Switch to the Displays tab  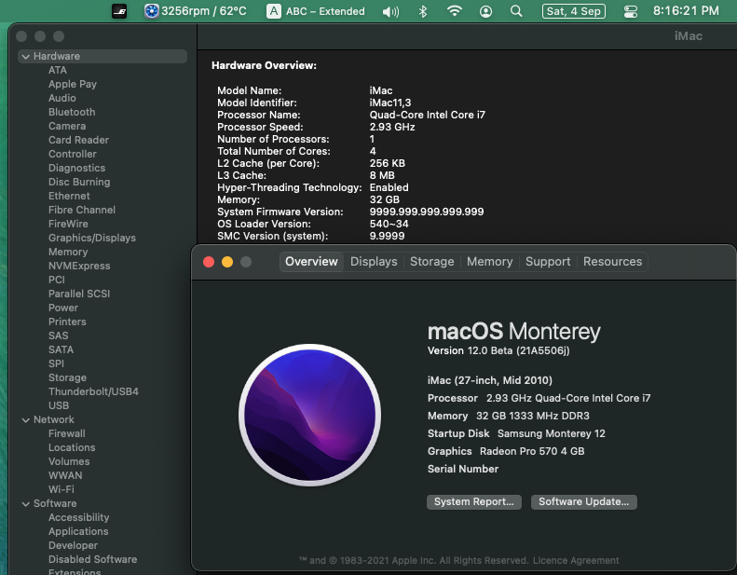[x=374, y=262]
